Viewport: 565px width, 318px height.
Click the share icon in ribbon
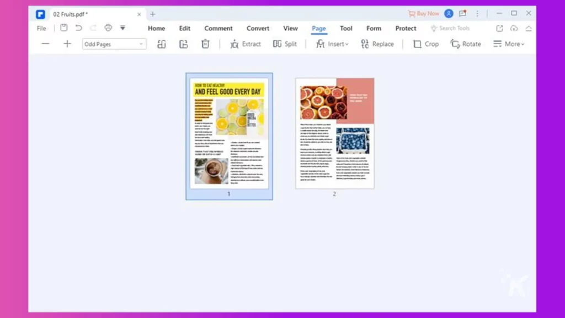pos(499,28)
